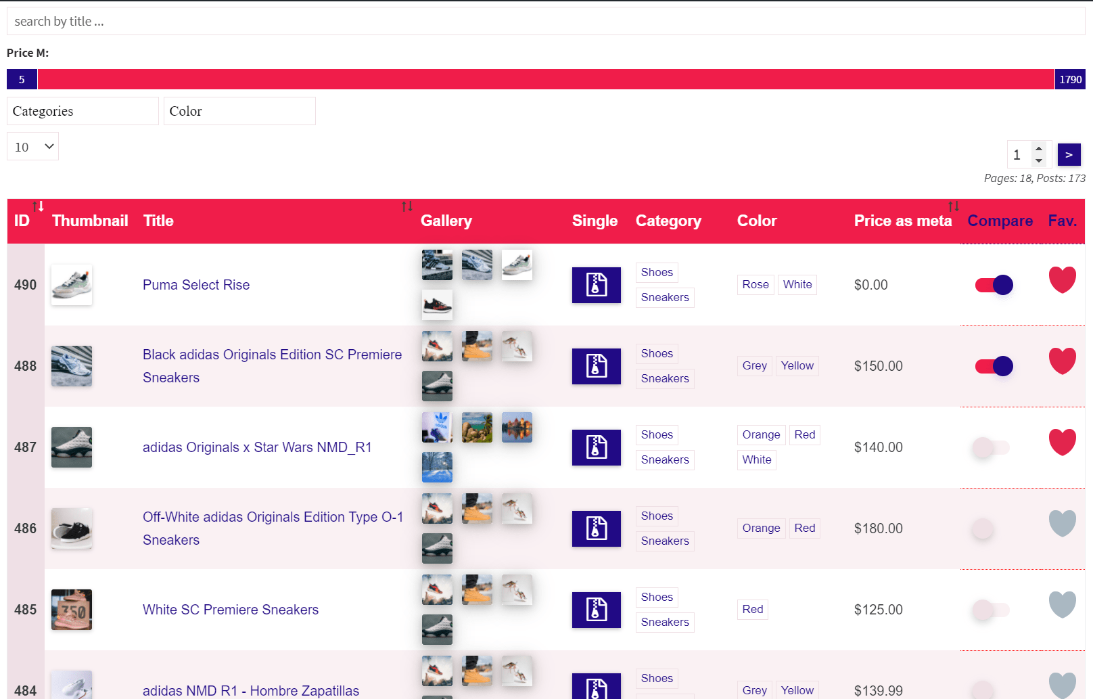Open adidas logo gallery image in row 487
Screen dimensions: 1093x699
click(x=437, y=427)
